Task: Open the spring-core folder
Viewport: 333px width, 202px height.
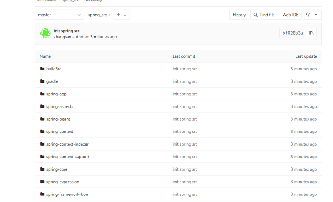Action: [x=57, y=169]
